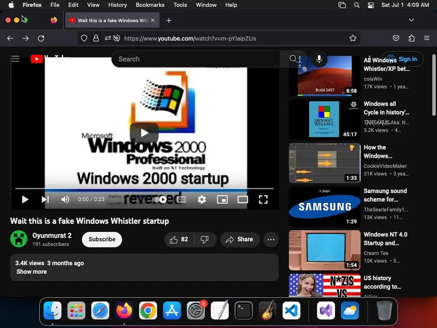The image size is (437, 328).
Task: Open the Apple menu
Action: (x=11, y=5)
